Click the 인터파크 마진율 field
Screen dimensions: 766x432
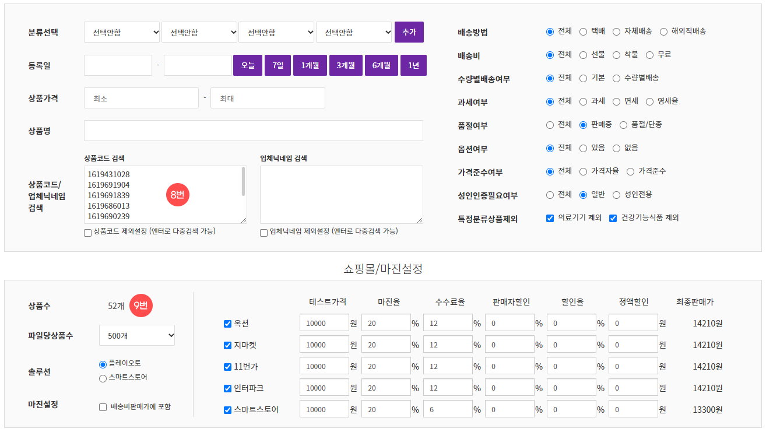[386, 387]
